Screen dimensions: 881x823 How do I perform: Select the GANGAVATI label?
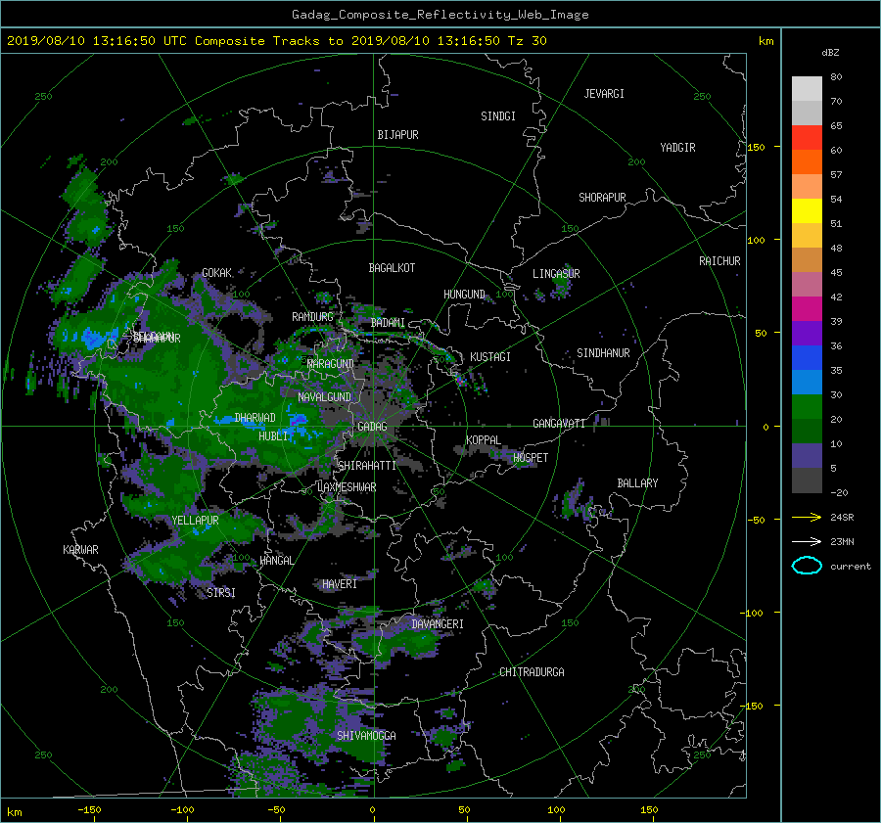[x=559, y=424]
